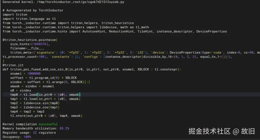Click the 'import triton.language as tl' line
The height and width of the screenshot is (140, 260).
point(29,19)
